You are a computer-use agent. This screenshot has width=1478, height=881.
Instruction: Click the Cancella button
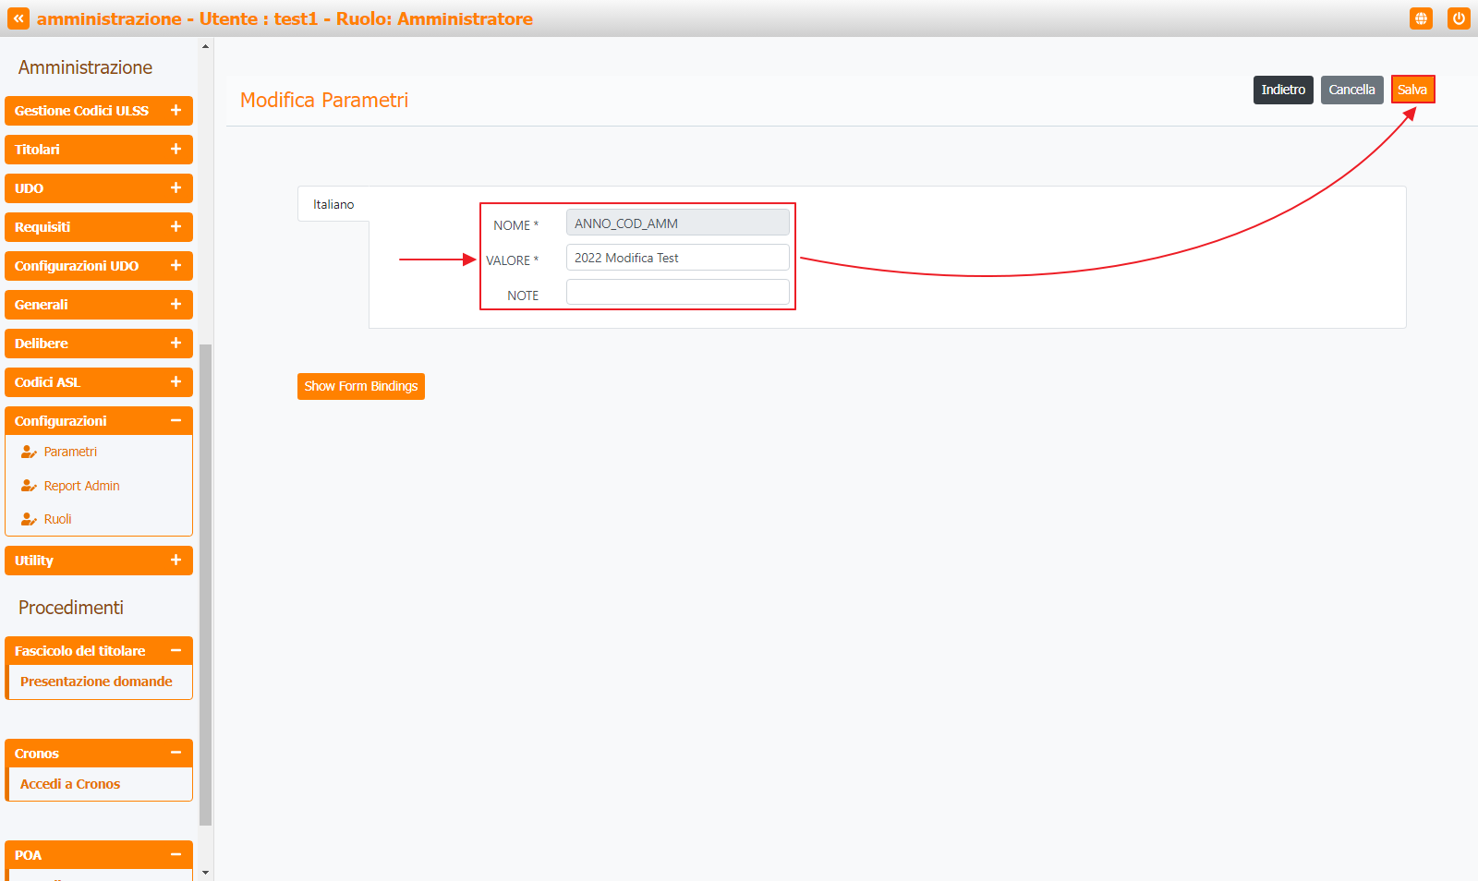1351,90
